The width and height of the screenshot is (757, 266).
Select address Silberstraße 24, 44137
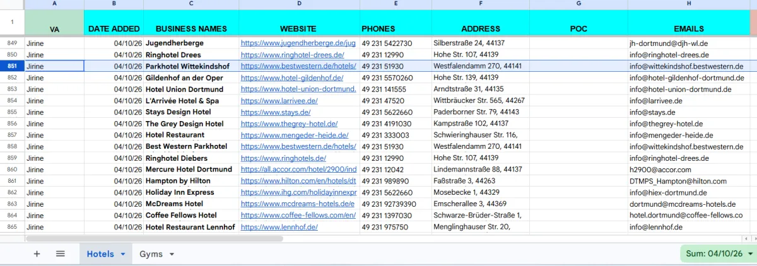click(x=480, y=43)
